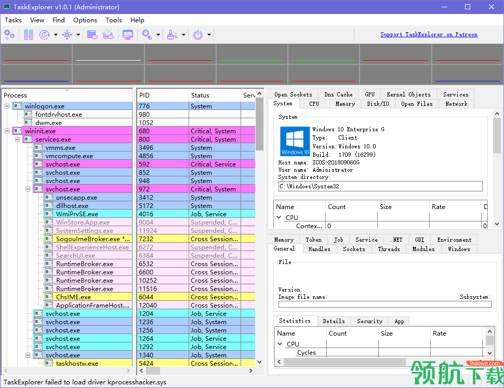Open the Threads tab

pos(389,249)
